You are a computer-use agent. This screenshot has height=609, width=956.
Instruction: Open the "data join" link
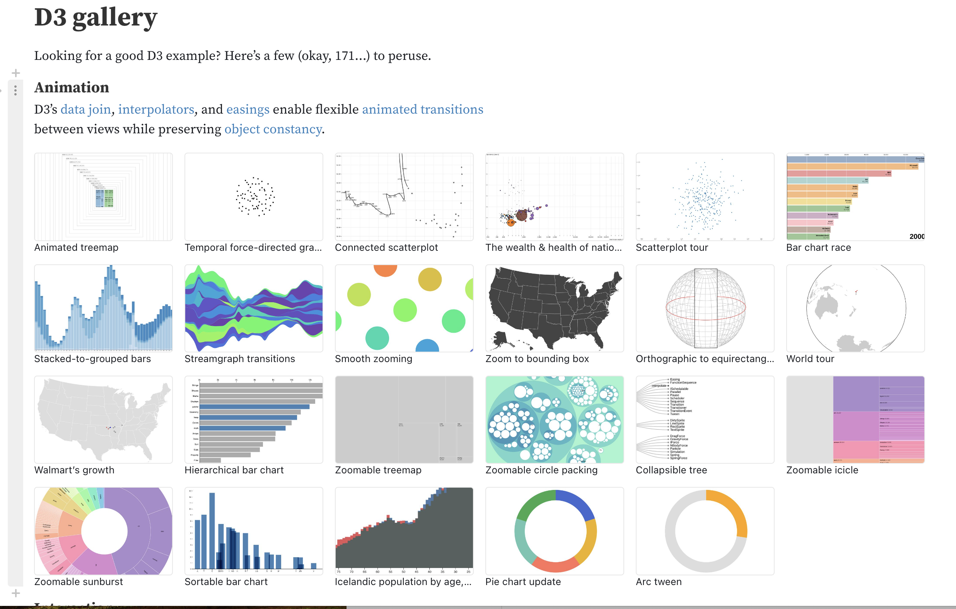(x=86, y=109)
